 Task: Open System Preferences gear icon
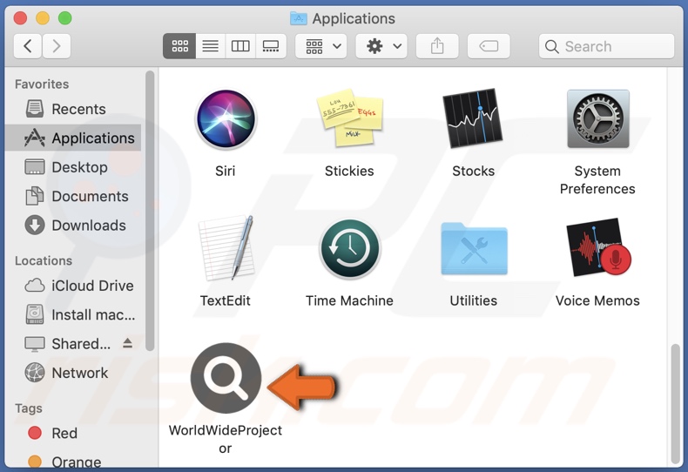[597, 119]
